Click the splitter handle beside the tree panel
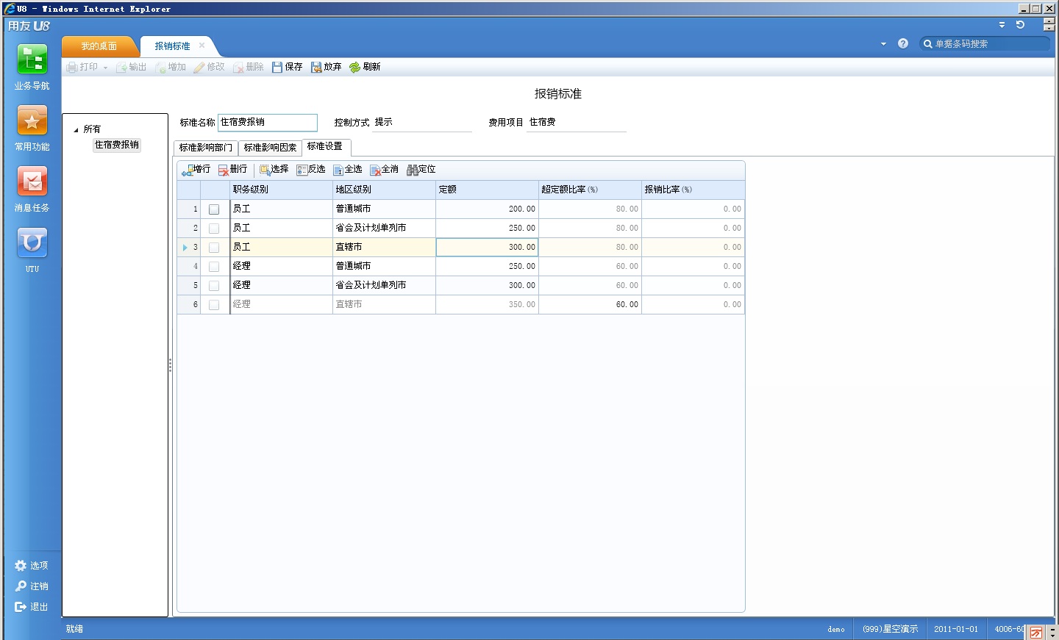The height and width of the screenshot is (640, 1059). coord(170,365)
